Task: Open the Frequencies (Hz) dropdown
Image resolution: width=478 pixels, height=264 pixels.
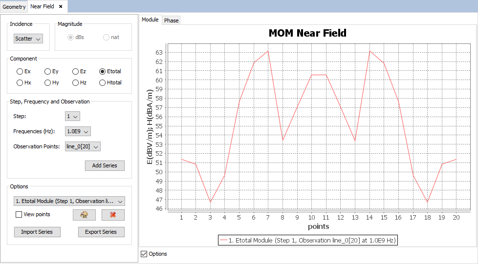Action: (78, 131)
